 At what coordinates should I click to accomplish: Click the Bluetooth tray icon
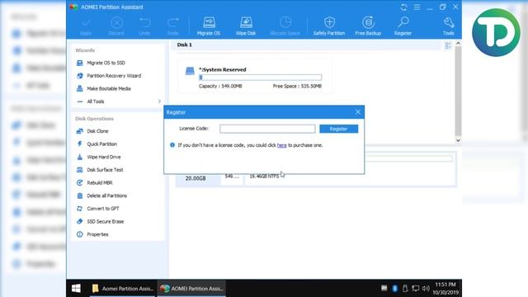(x=395, y=289)
